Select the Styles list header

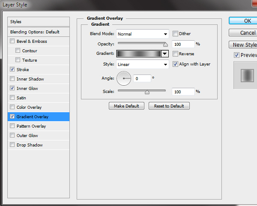[39, 22]
